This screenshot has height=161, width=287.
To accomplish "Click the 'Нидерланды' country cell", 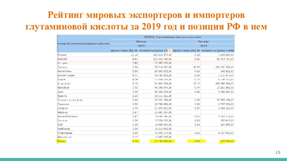I will 65,133.
